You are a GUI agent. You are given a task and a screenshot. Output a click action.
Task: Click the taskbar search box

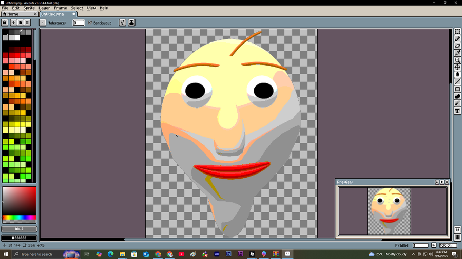pos(46,254)
